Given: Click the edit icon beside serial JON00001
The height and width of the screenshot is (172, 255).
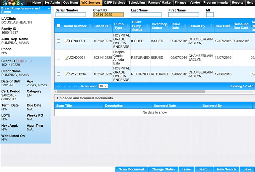Looking at the screenshot, I should pyautogui.click(x=66, y=58).
